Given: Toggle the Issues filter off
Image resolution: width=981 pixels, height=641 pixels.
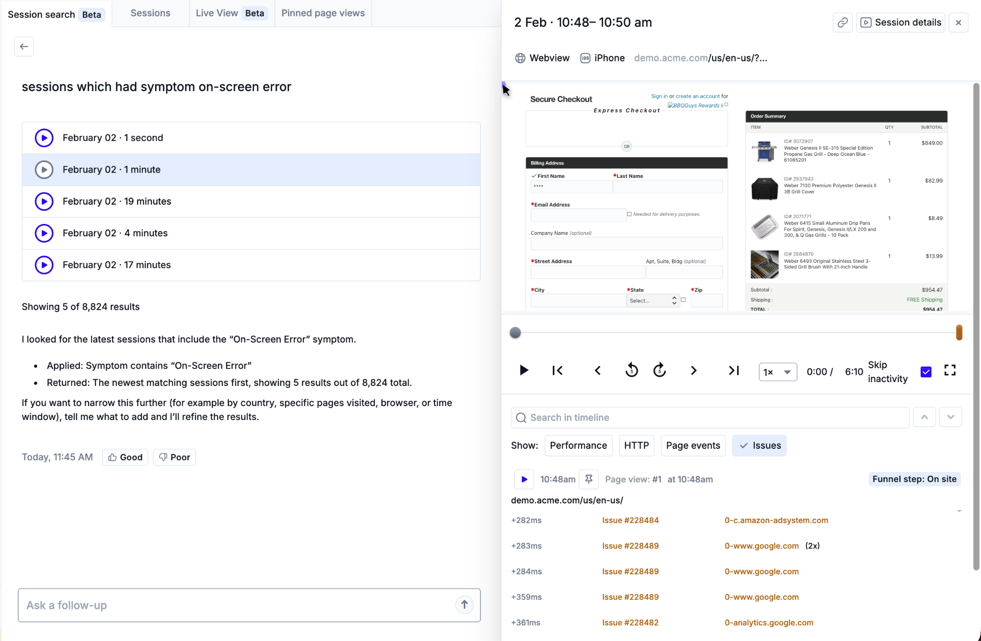Looking at the screenshot, I should (759, 445).
